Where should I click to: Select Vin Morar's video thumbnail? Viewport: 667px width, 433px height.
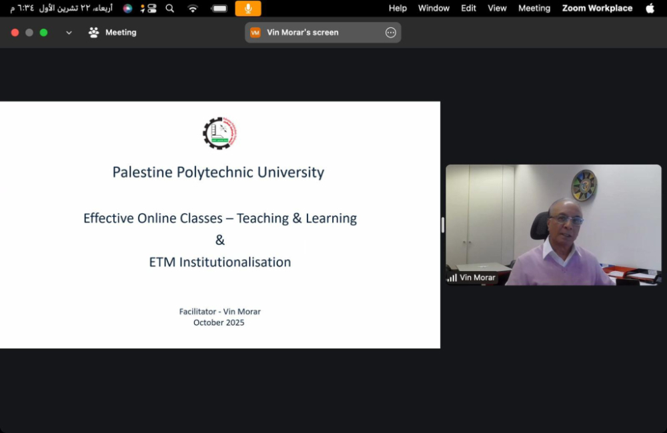tap(553, 224)
